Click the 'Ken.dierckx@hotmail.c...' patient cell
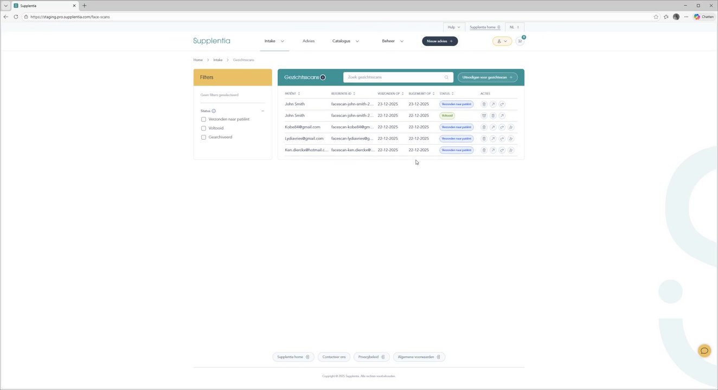 [306, 150]
